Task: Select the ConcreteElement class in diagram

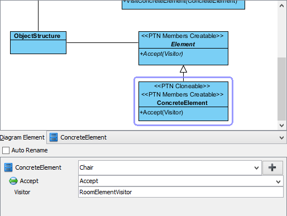Action: point(183,102)
